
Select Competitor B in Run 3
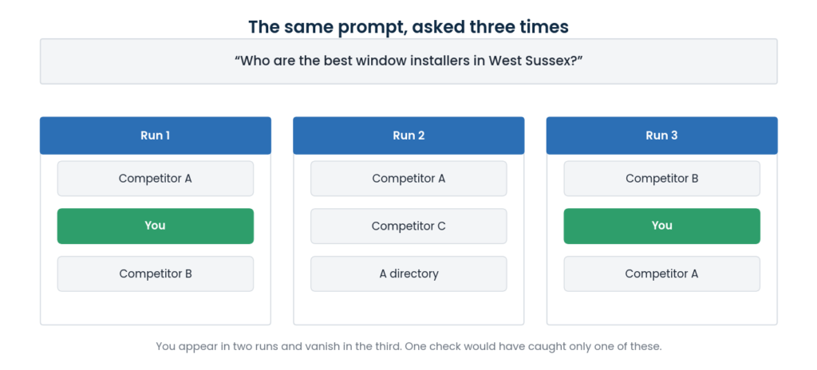coord(661,179)
